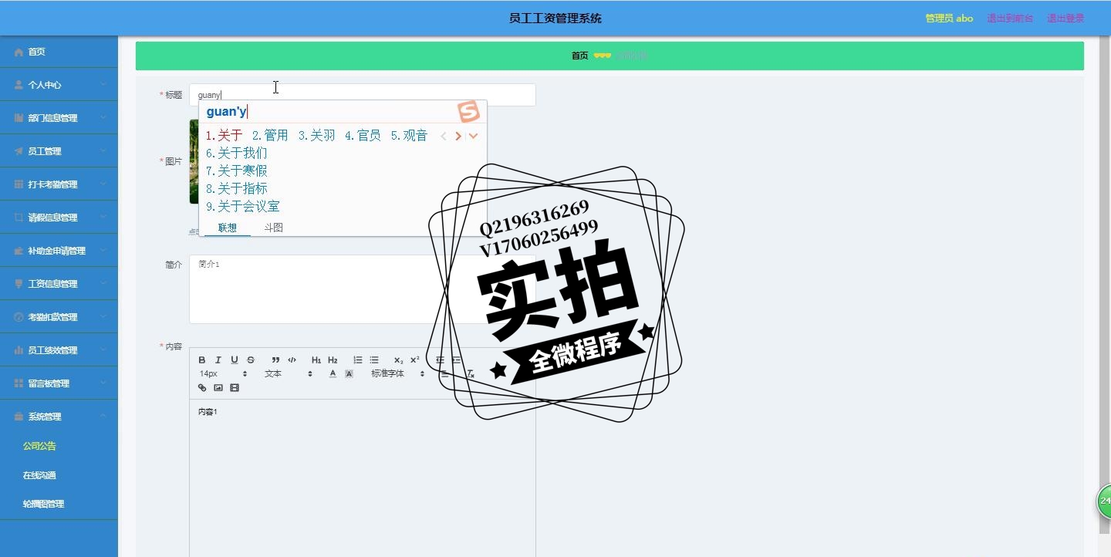Insert a bulleted list
The width and height of the screenshot is (1111, 557).
pyautogui.click(x=374, y=360)
